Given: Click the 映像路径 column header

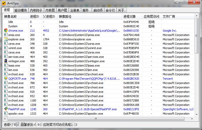Looking at the screenshot, I should coord(65,16).
